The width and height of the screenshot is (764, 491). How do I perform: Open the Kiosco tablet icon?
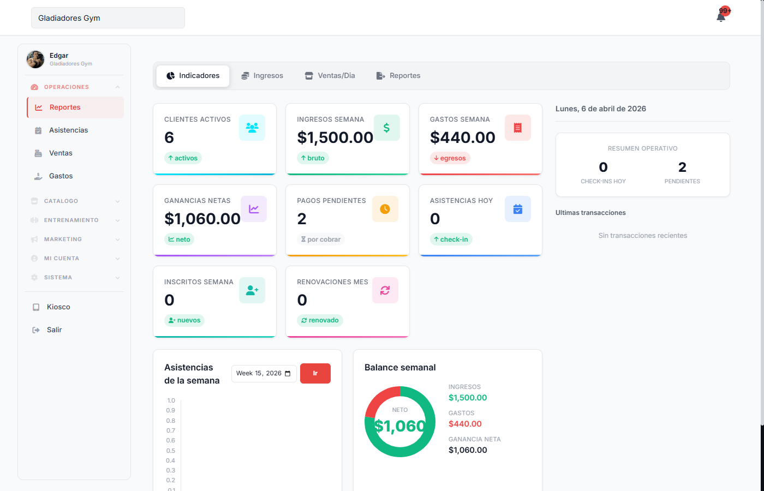click(x=34, y=307)
